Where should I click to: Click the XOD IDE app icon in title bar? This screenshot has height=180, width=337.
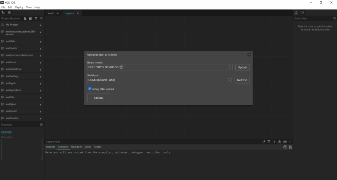tap(2, 2)
